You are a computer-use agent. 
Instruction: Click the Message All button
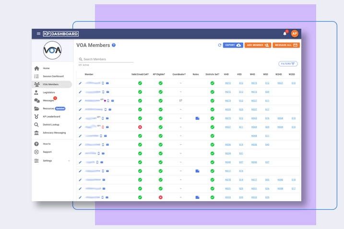(x=286, y=45)
